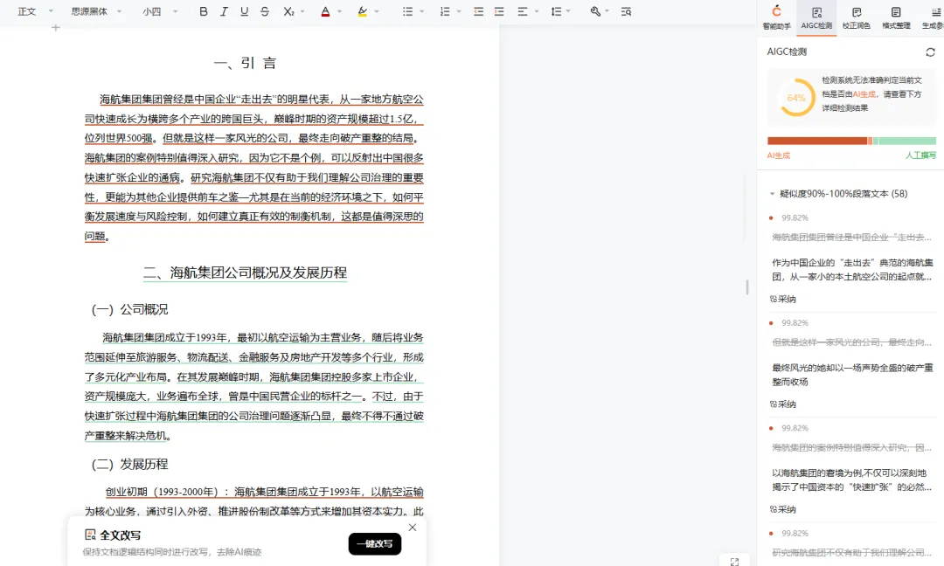
Task: Open wrench tools dropdown arrow
Action: tap(607, 11)
